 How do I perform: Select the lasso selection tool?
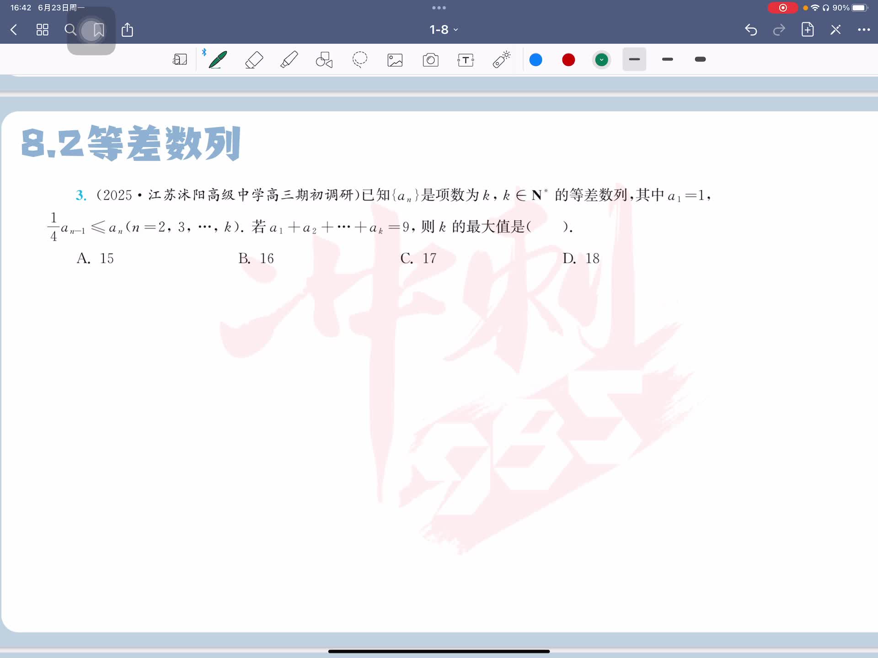click(360, 60)
